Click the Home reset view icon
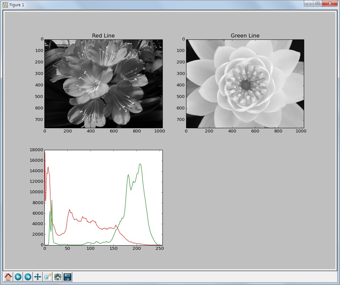This screenshot has height=285, width=340. point(8,277)
